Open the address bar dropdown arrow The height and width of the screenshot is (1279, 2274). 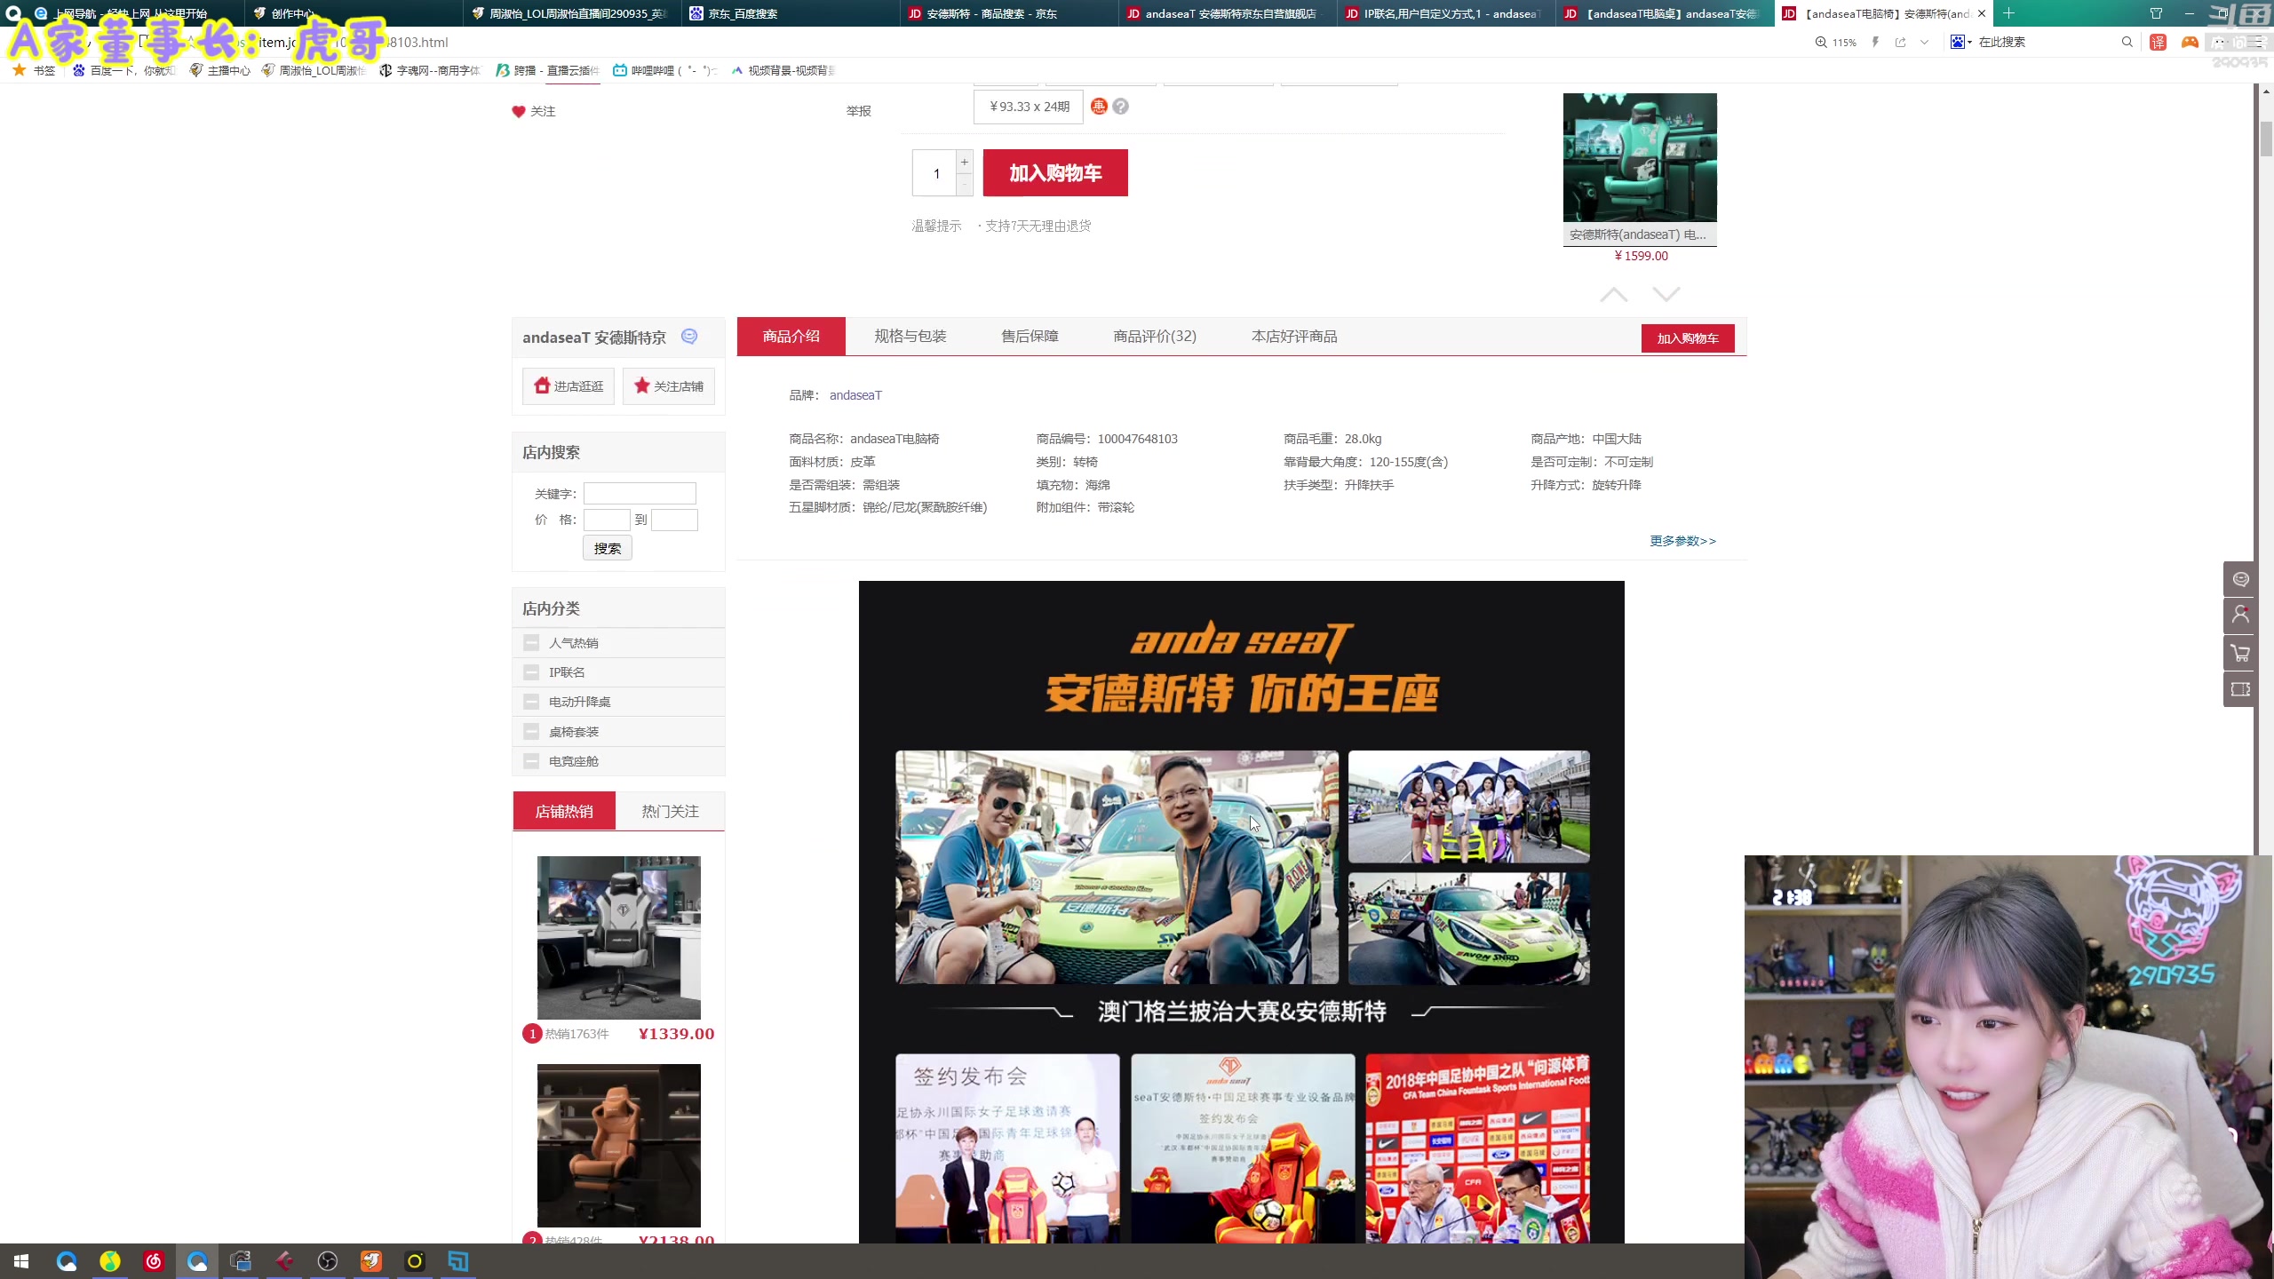[x=1924, y=42]
